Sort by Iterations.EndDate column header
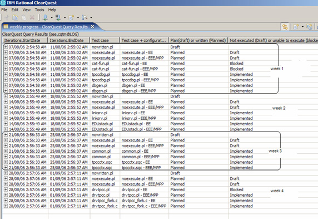 [69, 40]
